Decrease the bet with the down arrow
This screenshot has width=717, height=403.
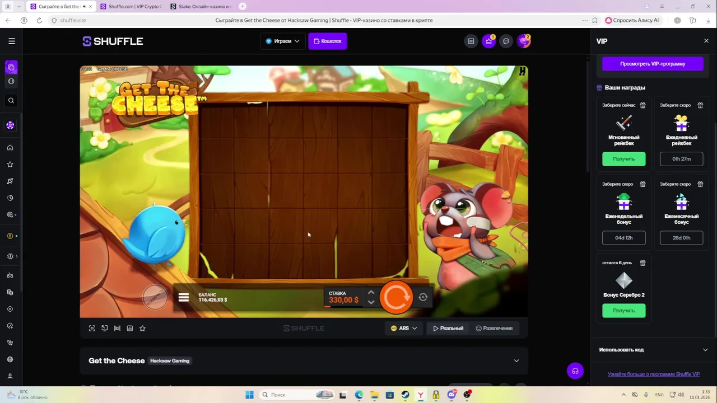coord(371,303)
